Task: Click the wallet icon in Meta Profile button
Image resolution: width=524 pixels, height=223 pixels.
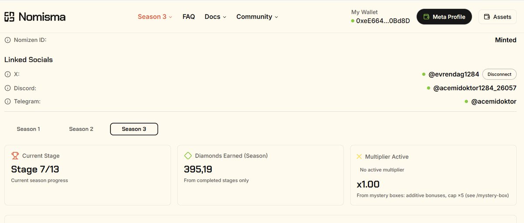Action: coord(426,17)
